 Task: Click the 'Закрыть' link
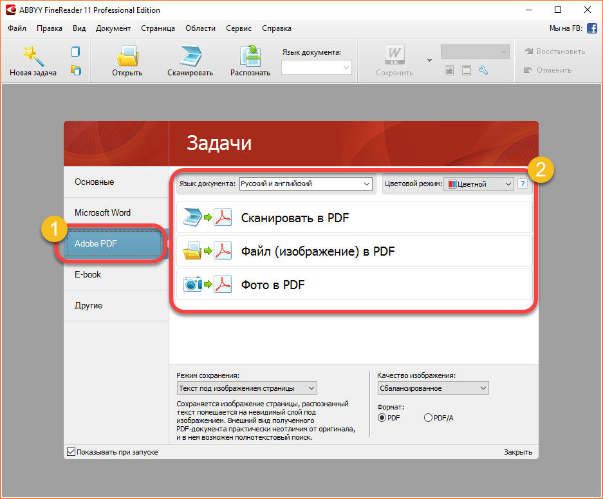(517, 452)
